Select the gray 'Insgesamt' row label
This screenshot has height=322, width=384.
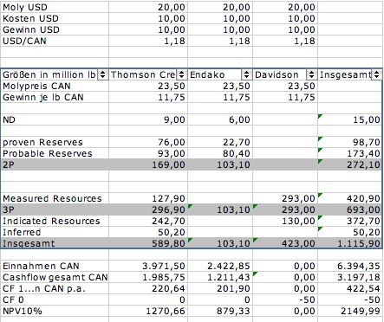point(55,243)
